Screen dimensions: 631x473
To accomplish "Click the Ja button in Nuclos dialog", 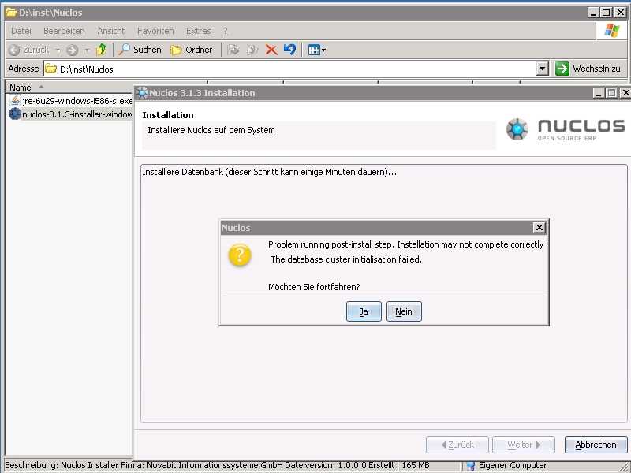I will (364, 311).
